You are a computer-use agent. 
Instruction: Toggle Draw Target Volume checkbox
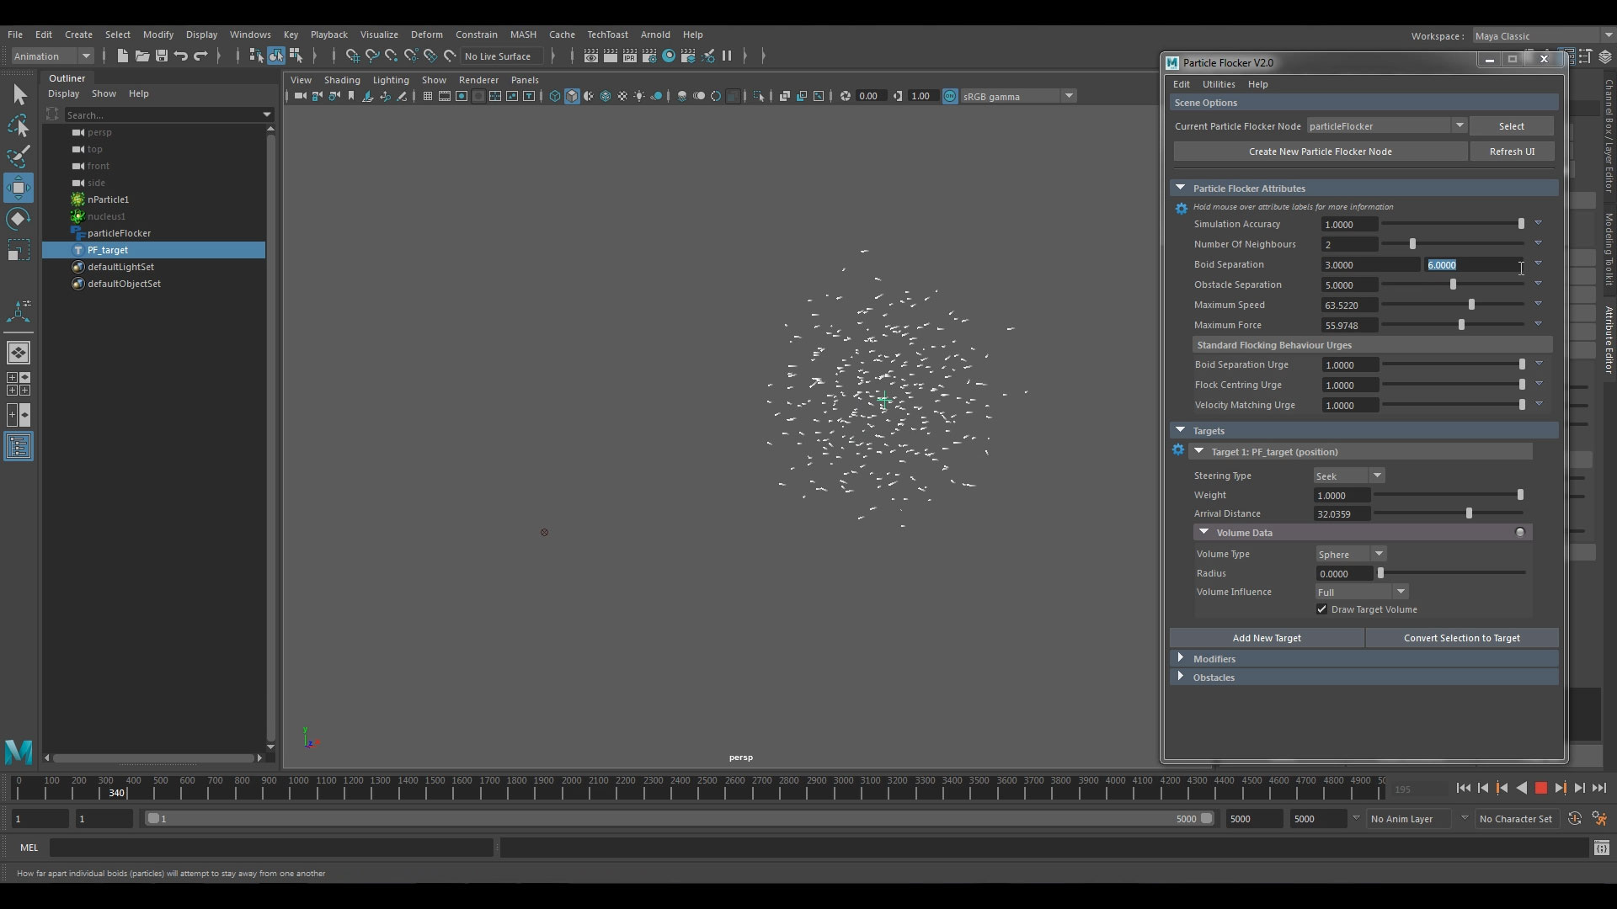click(x=1321, y=610)
